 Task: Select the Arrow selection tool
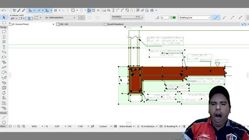click(4, 17)
